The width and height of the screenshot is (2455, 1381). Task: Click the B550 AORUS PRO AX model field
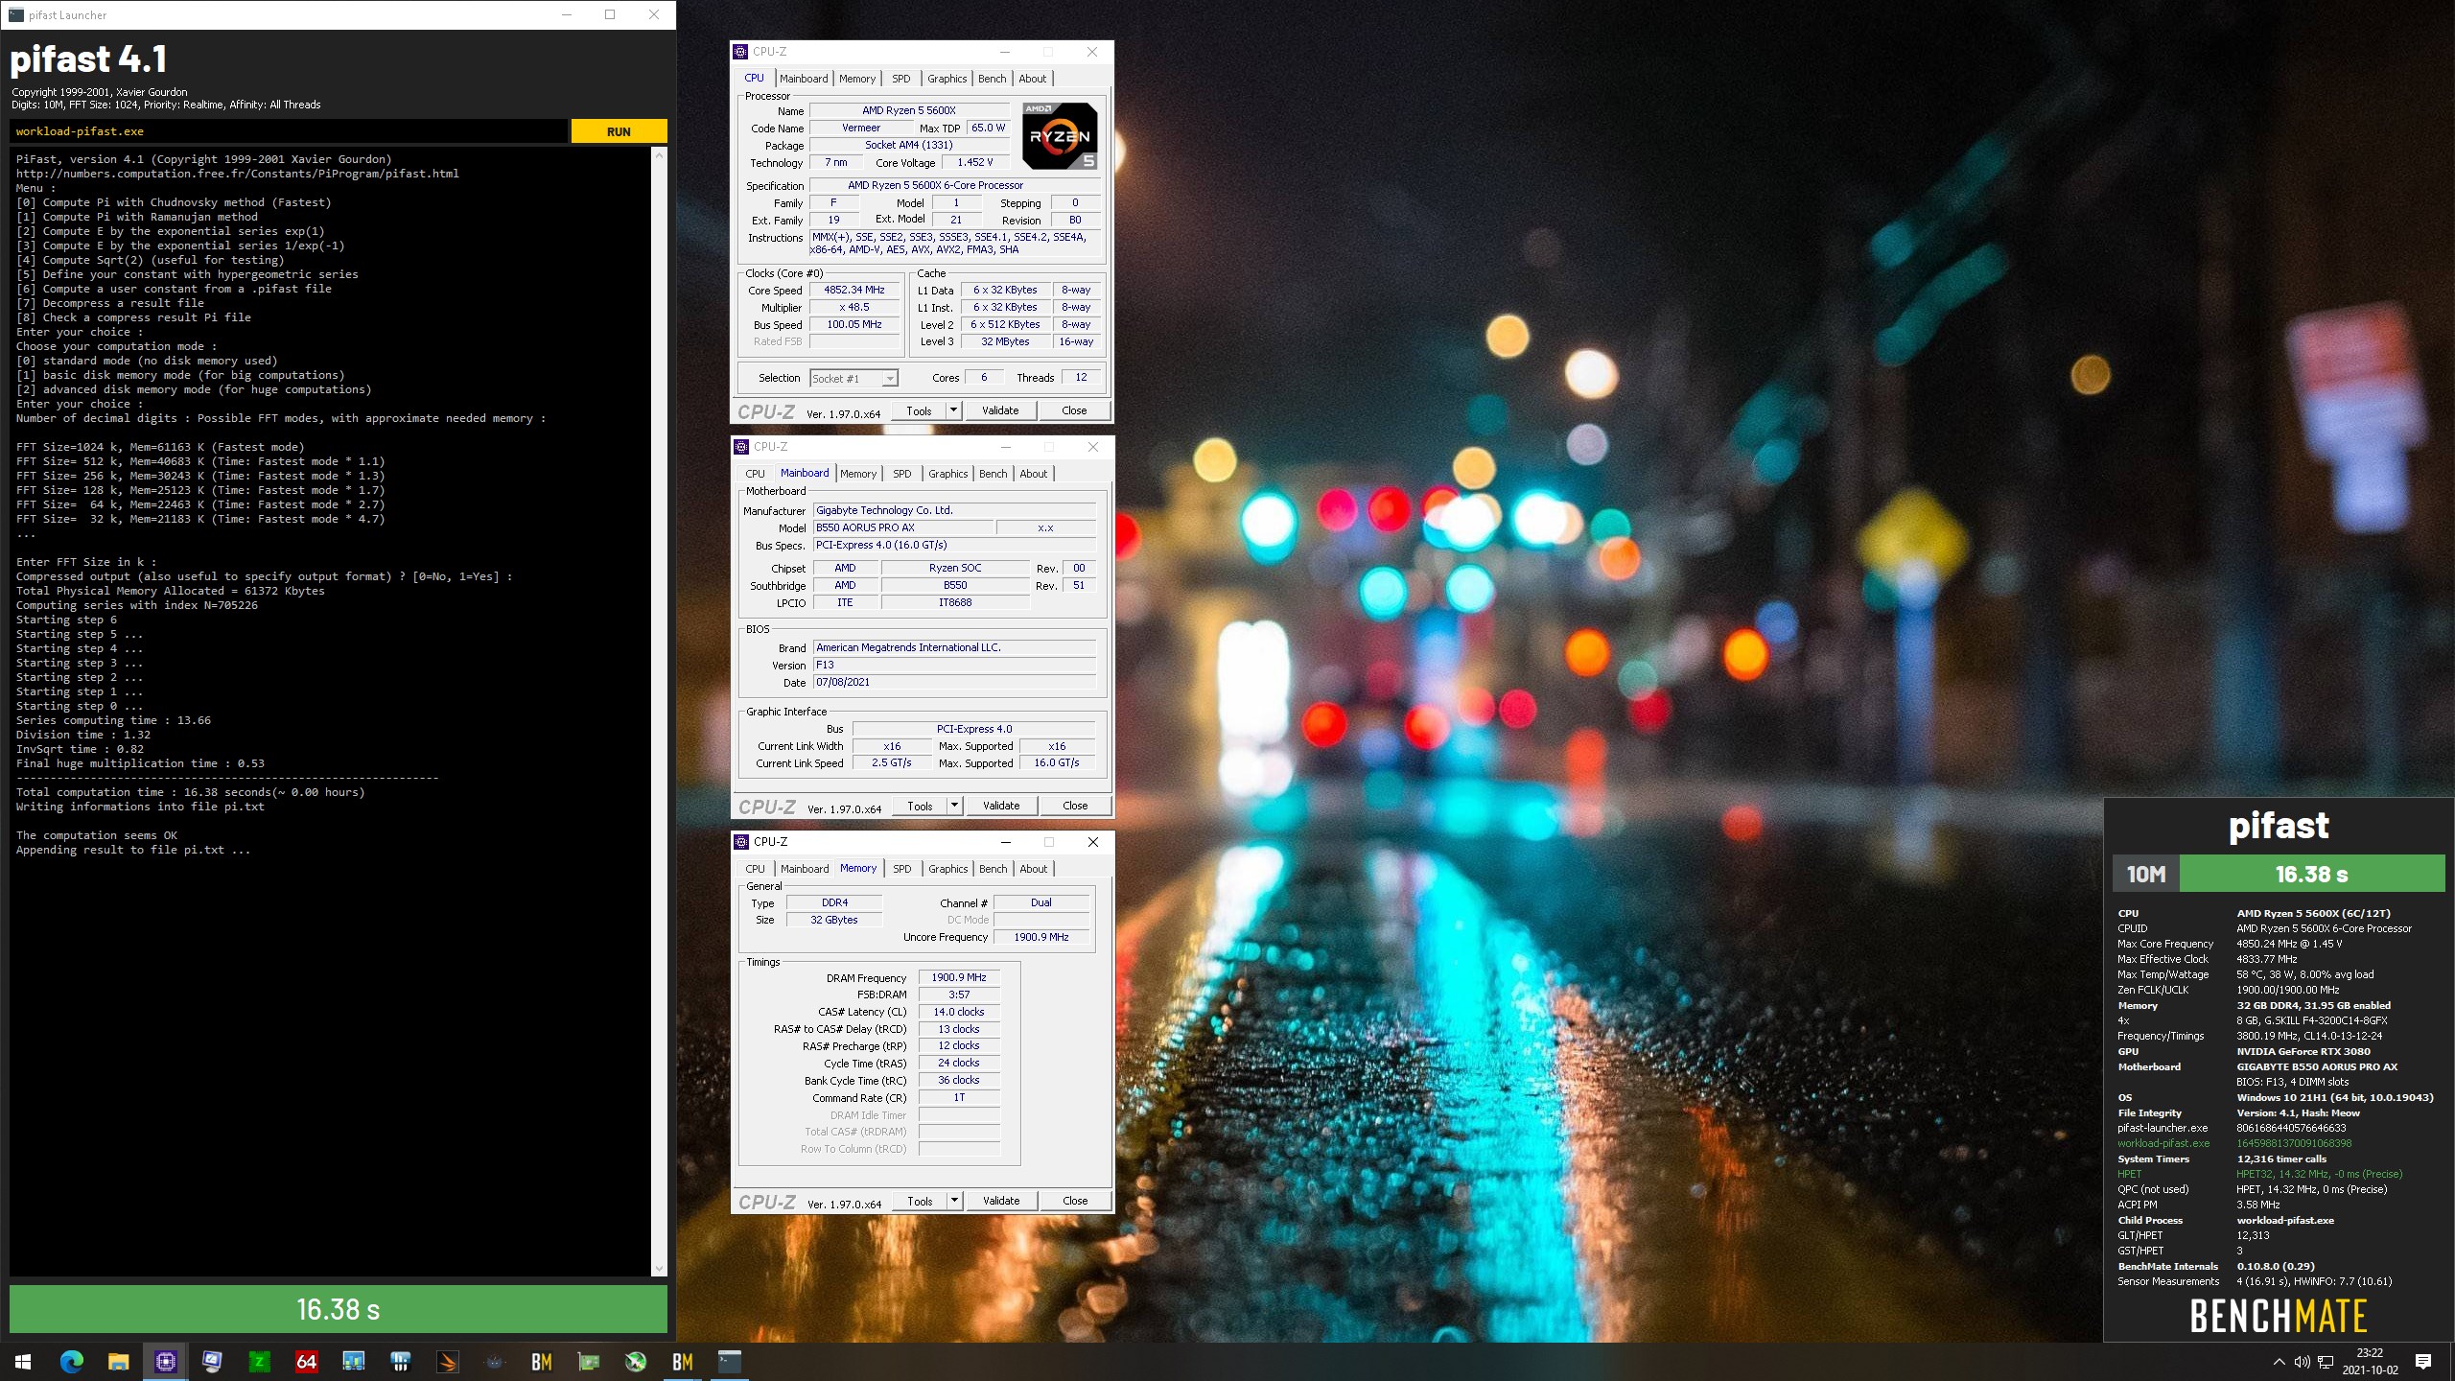(x=901, y=527)
